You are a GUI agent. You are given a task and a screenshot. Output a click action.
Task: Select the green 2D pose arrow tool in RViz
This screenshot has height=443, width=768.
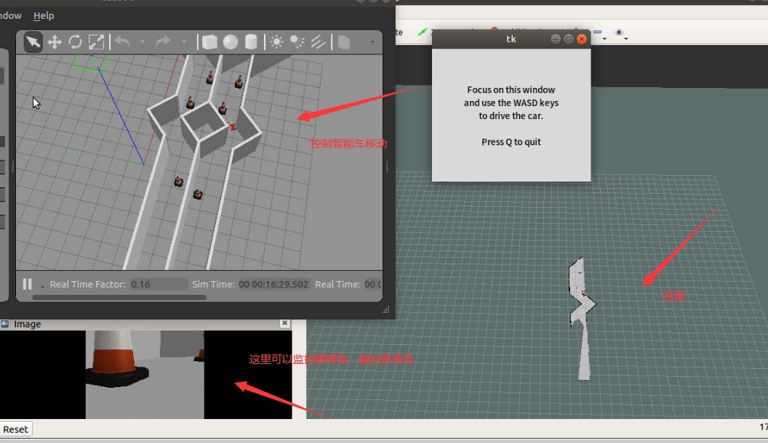coord(423,32)
